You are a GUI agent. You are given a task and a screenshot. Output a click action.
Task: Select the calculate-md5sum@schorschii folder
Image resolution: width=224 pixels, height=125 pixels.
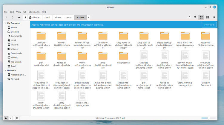coord(41,40)
